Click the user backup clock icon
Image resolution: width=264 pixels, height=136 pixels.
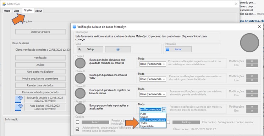tap(18, 99)
